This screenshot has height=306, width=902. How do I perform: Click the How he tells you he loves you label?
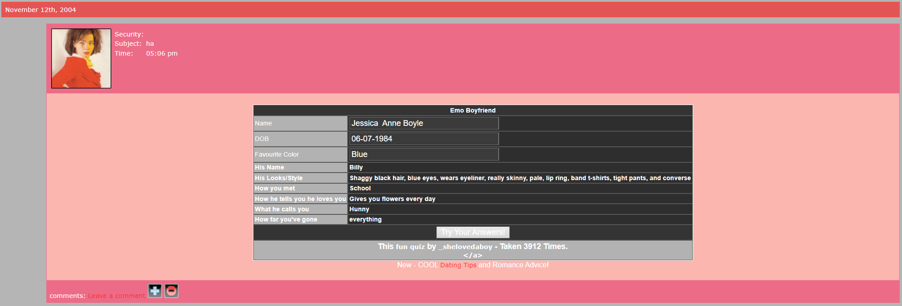pyautogui.click(x=301, y=199)
